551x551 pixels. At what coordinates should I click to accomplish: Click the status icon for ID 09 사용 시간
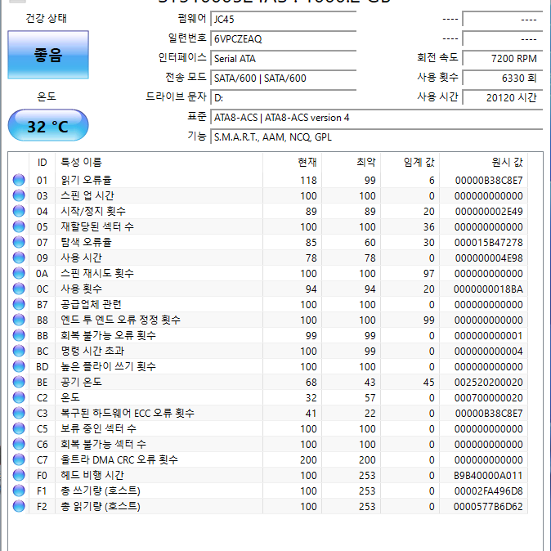click(19, 258)
